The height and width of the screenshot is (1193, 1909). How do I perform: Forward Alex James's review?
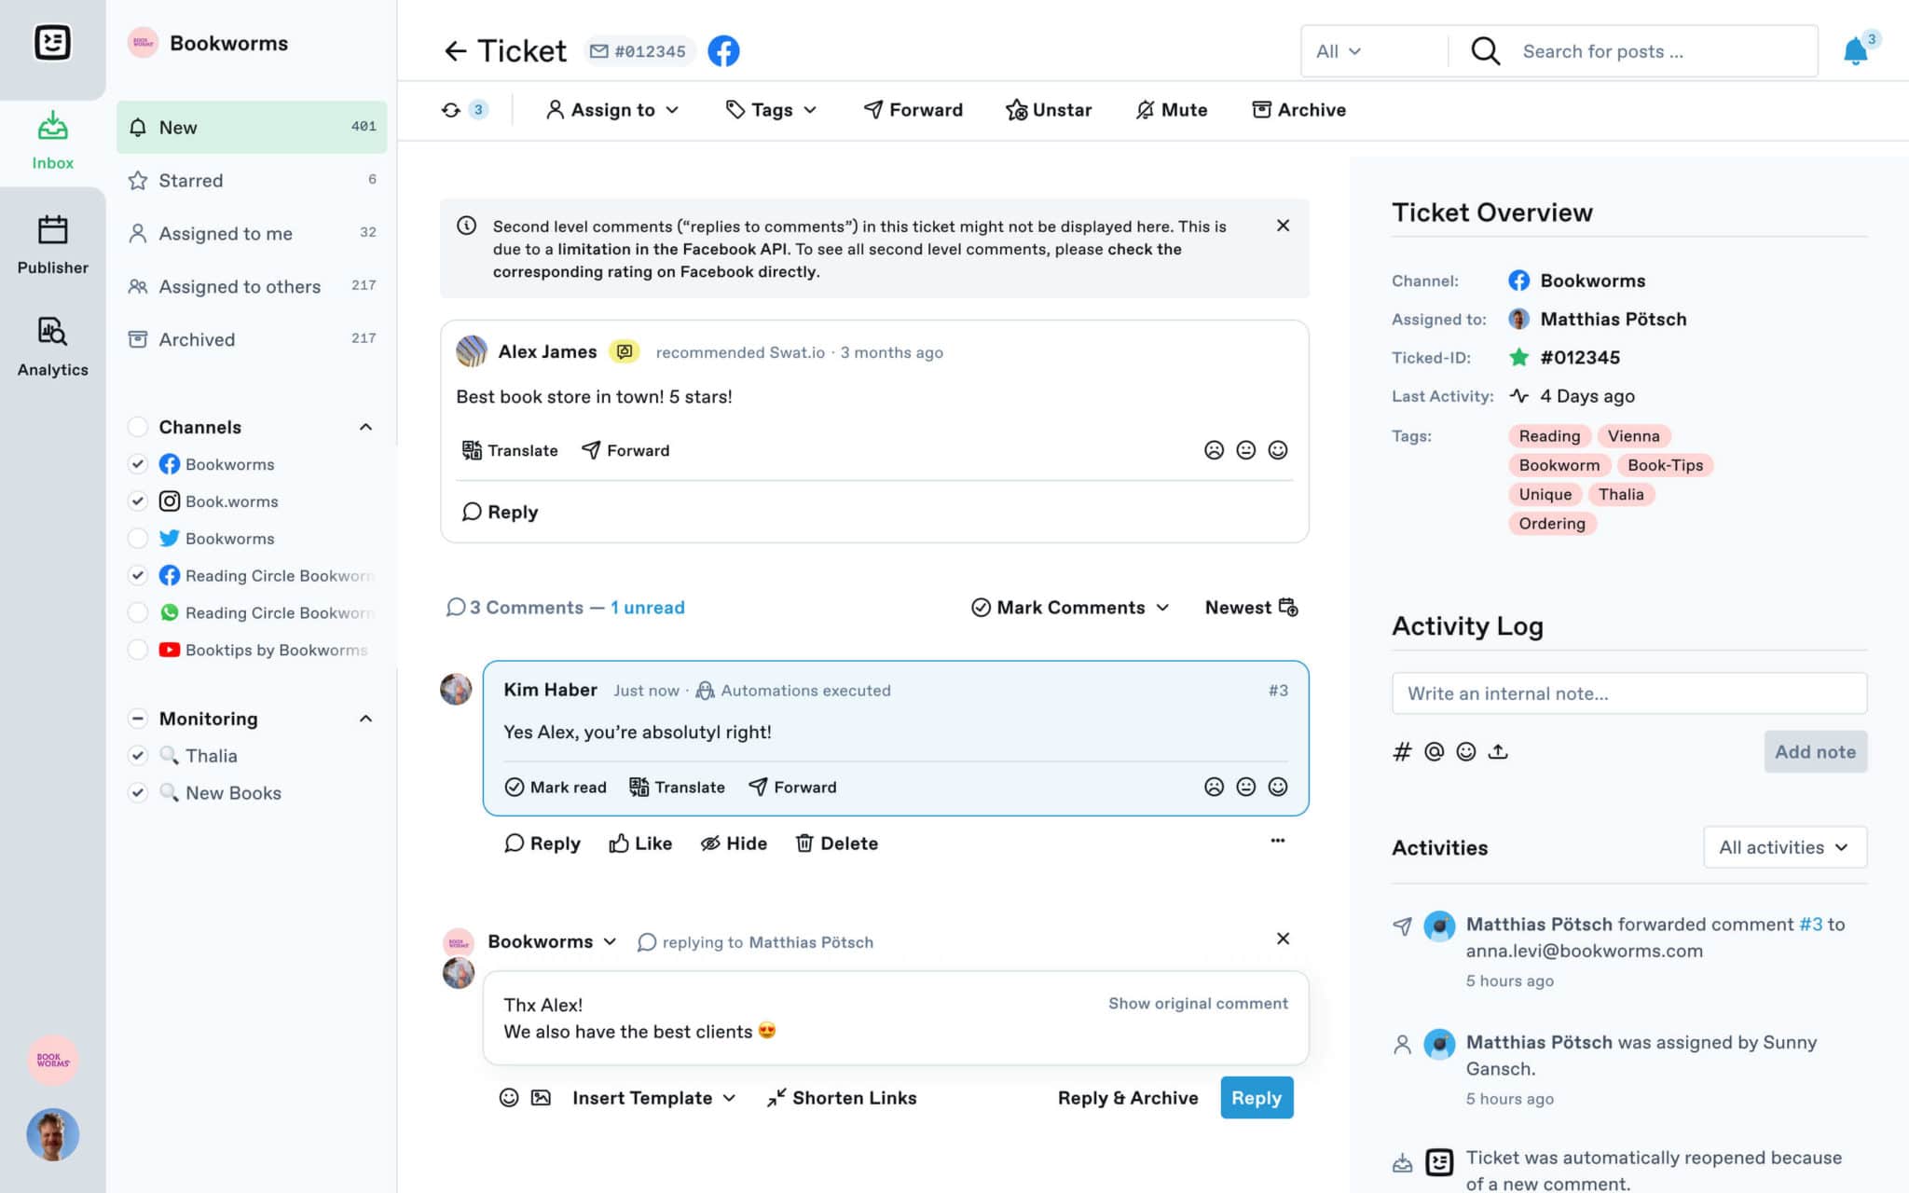point(625,450)
